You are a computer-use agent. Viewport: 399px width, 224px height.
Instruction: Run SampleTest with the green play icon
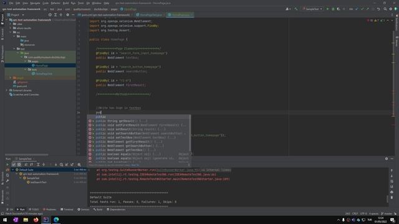(327, 9)
